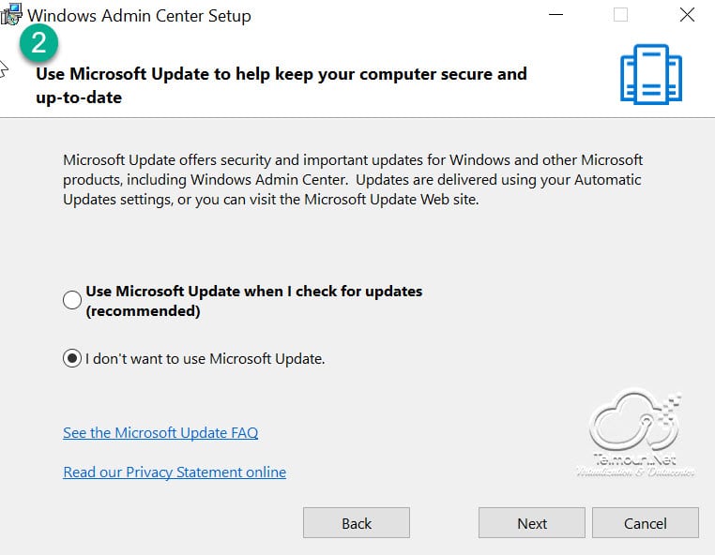This screenshot has height=555, width=715.
Task: Abort installation using the Cancel button
Action: (646, 523)
